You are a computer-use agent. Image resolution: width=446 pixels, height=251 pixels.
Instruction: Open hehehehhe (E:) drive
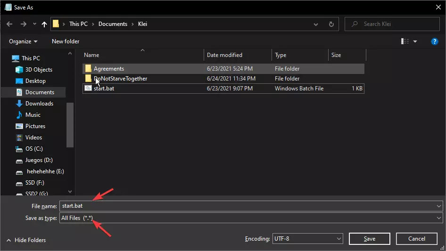(45, 171)
